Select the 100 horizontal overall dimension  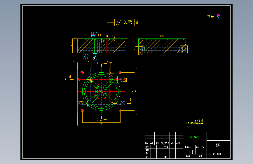101,124
